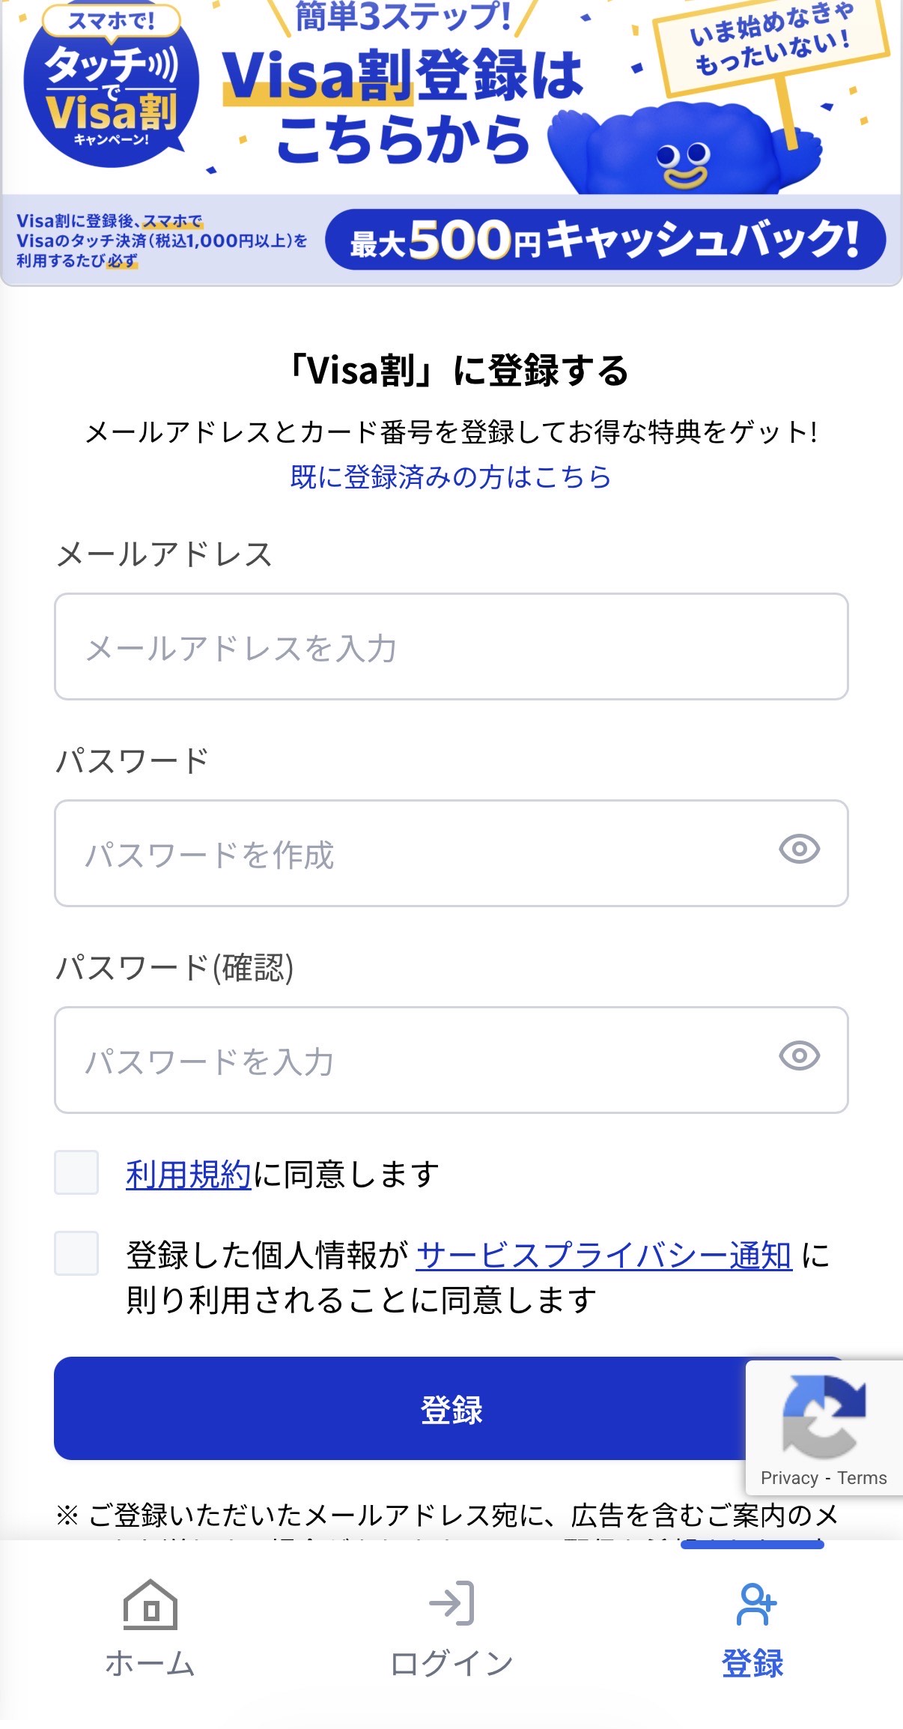Tap the login arrow icon

451,1603
